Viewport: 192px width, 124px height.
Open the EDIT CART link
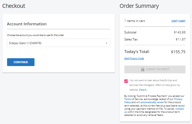tap(178, 21)
